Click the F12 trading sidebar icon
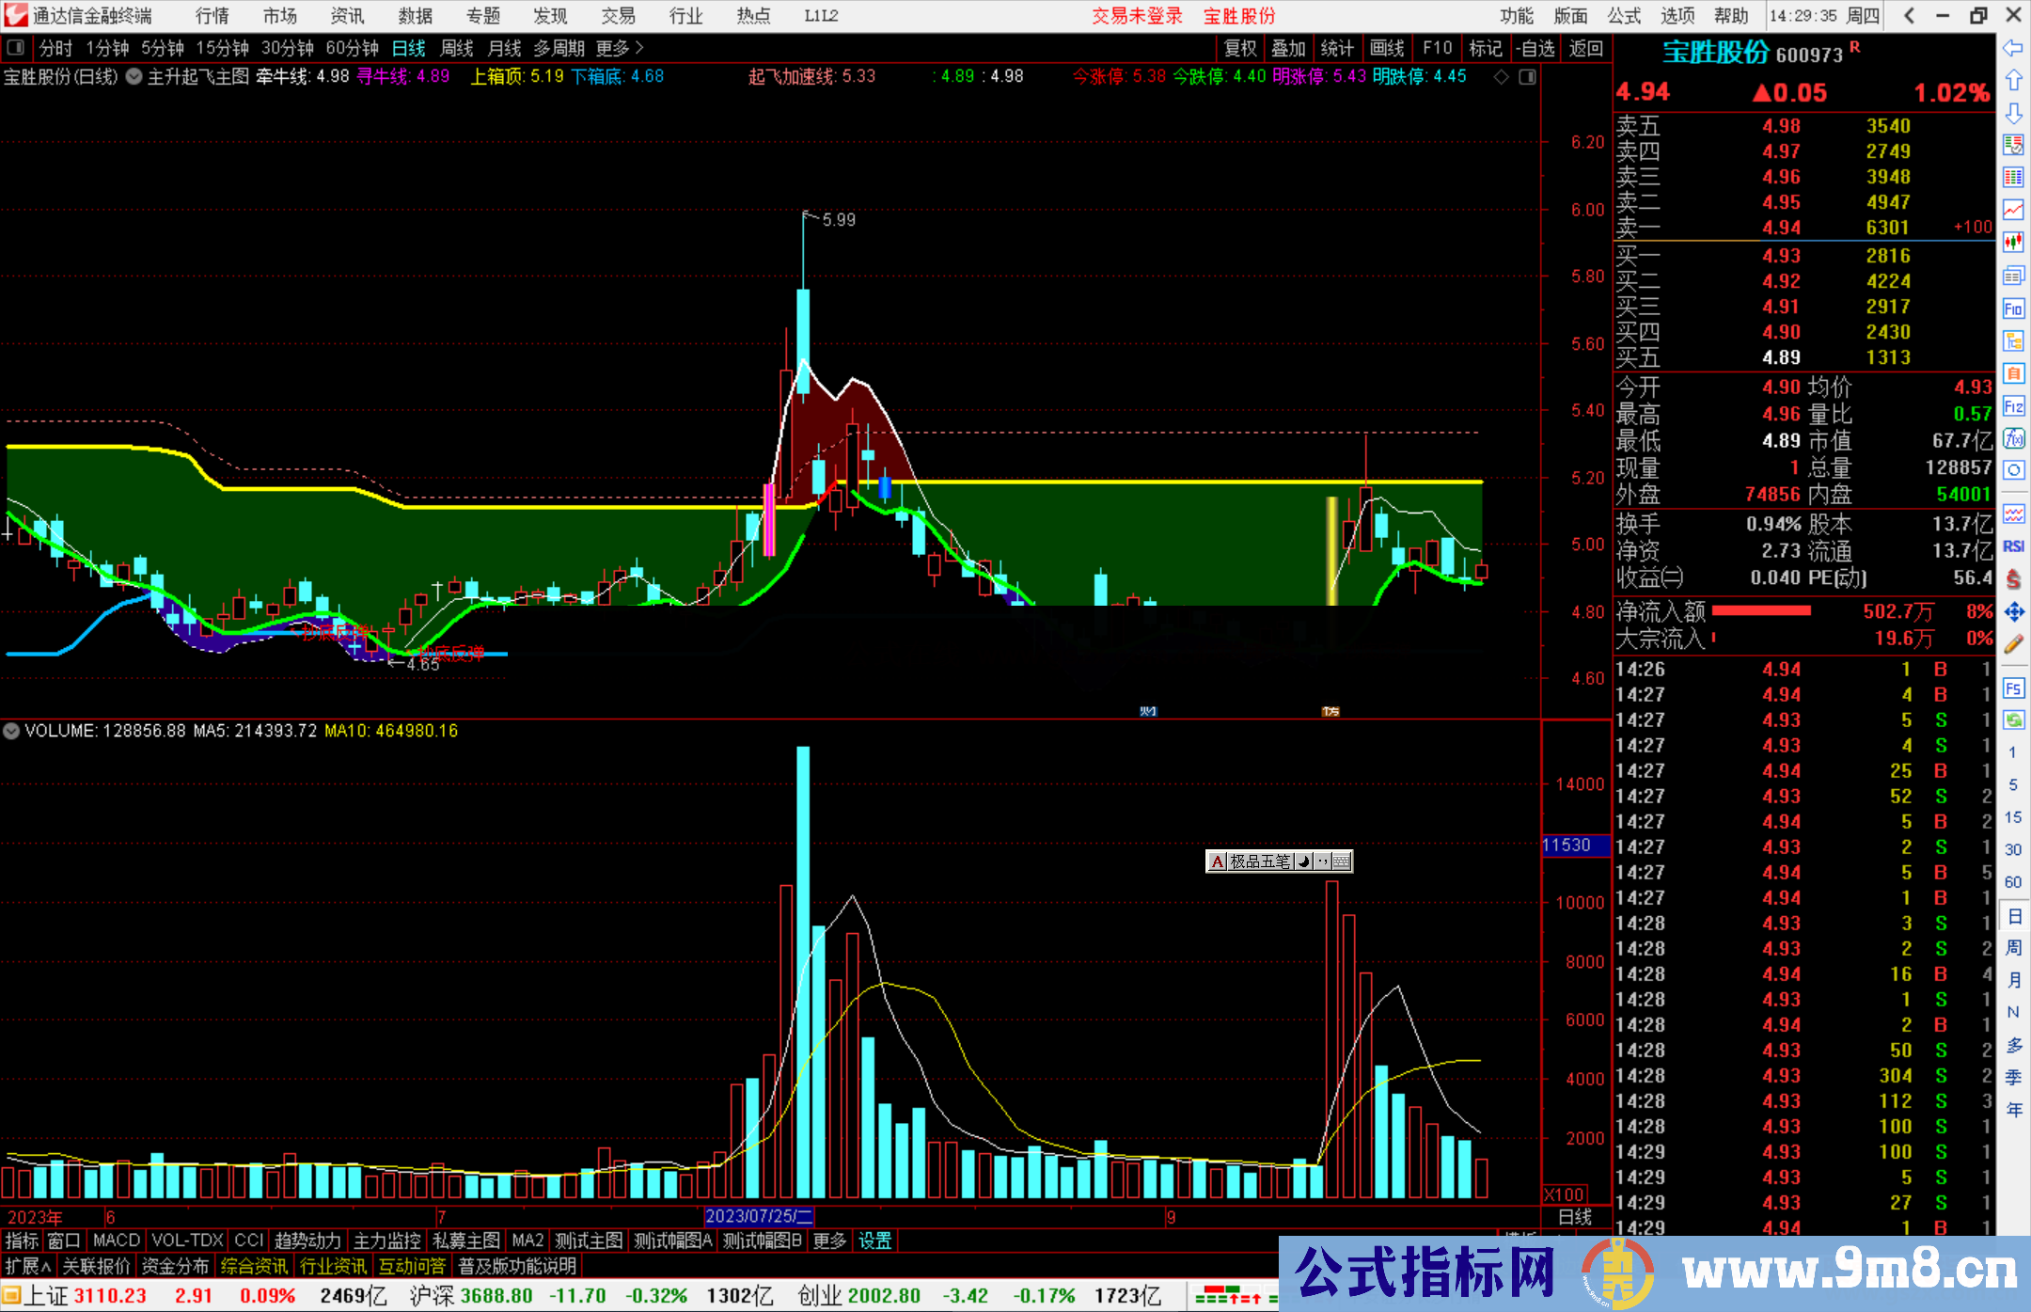This screenshot has height=1312, width=2031. 2013,406
